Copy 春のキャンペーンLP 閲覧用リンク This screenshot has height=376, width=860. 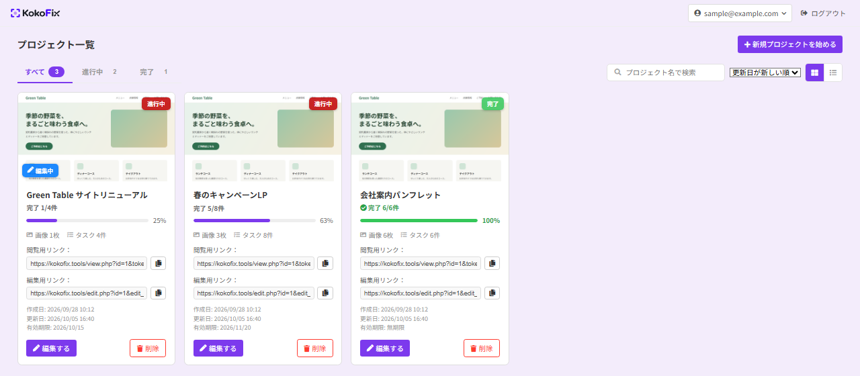(x=325, y=263)
